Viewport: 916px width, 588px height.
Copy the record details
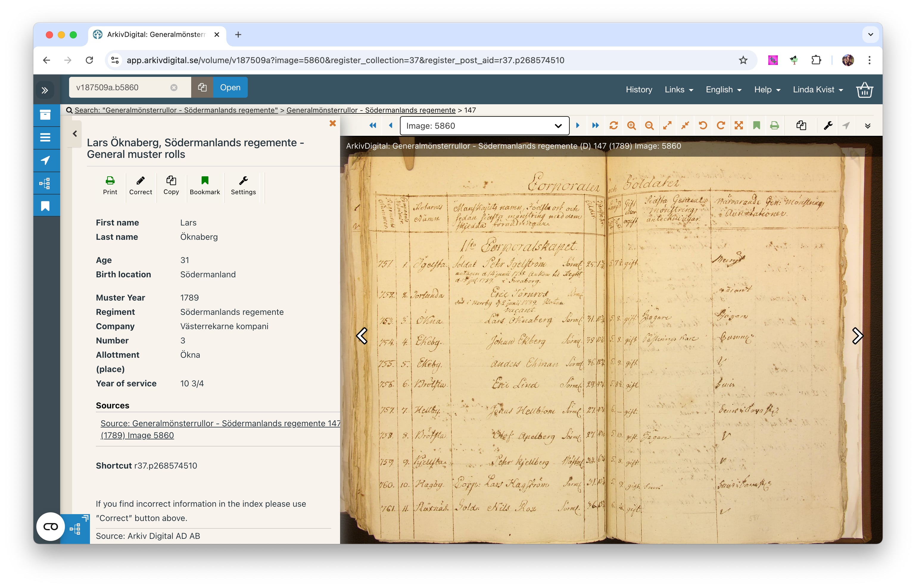point(171,186)
